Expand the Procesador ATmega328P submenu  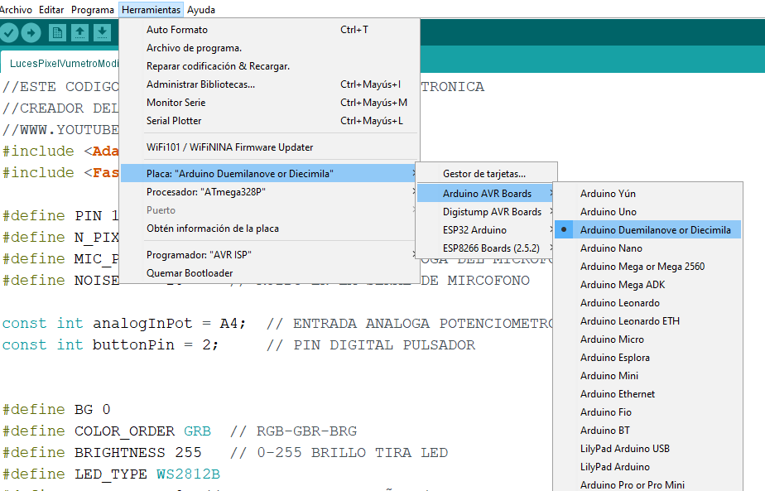point(270,192)
